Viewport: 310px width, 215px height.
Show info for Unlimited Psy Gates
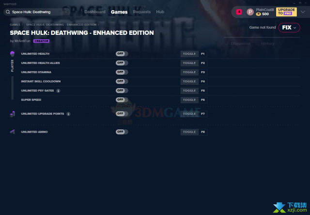[58, 91]
